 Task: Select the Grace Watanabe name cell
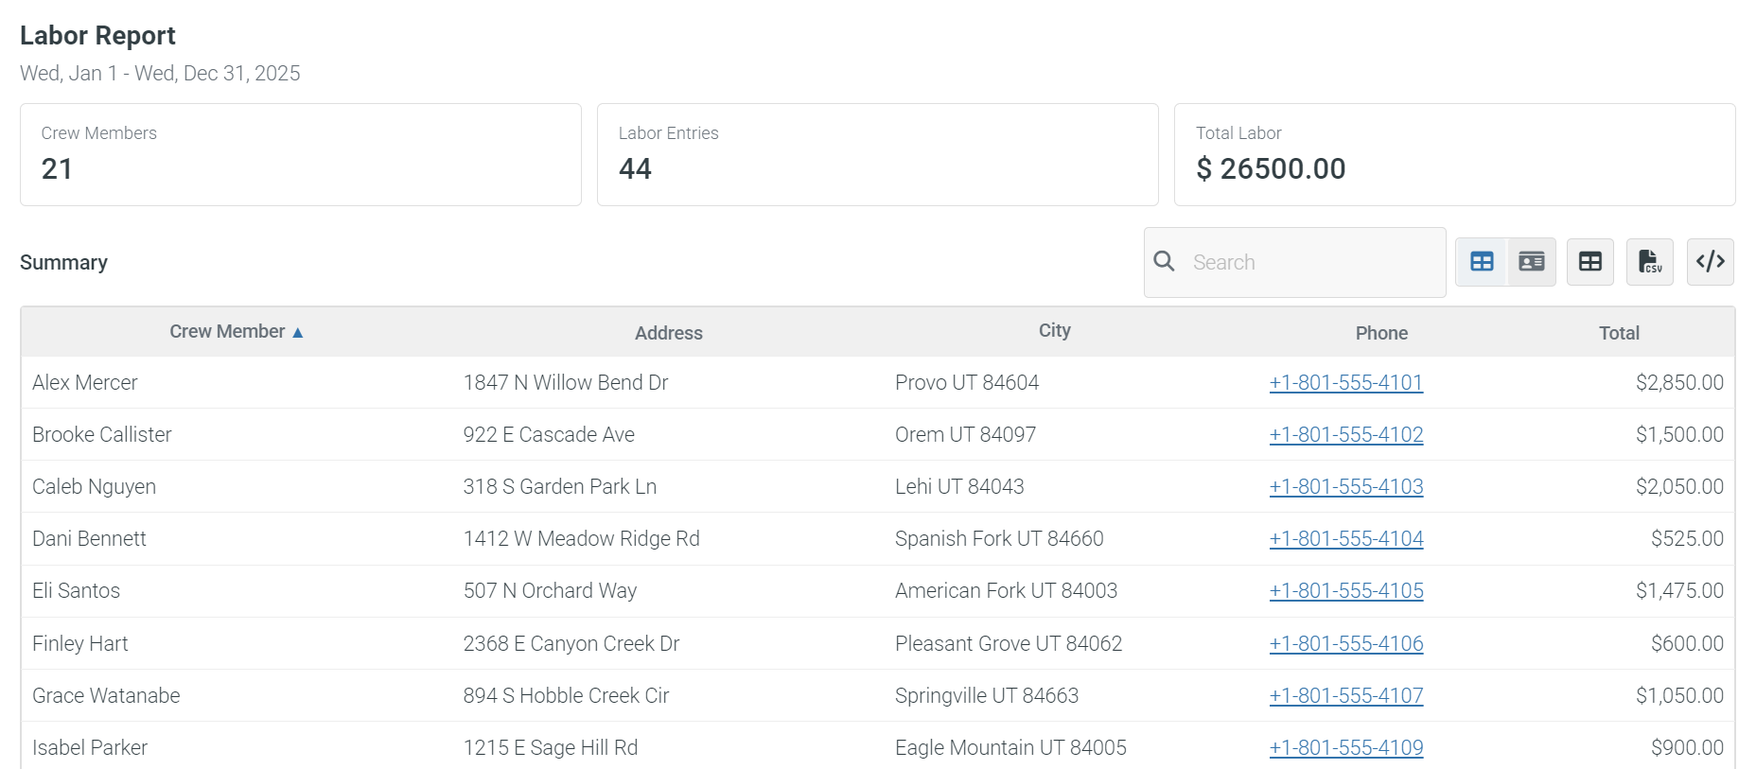click(106, 695)
